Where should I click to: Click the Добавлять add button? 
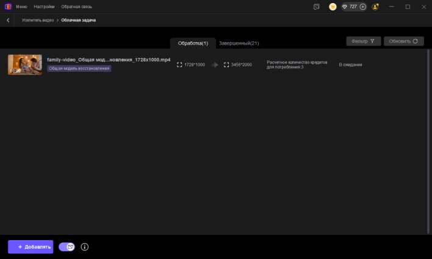pyautogui.click(x=31, y=247)
